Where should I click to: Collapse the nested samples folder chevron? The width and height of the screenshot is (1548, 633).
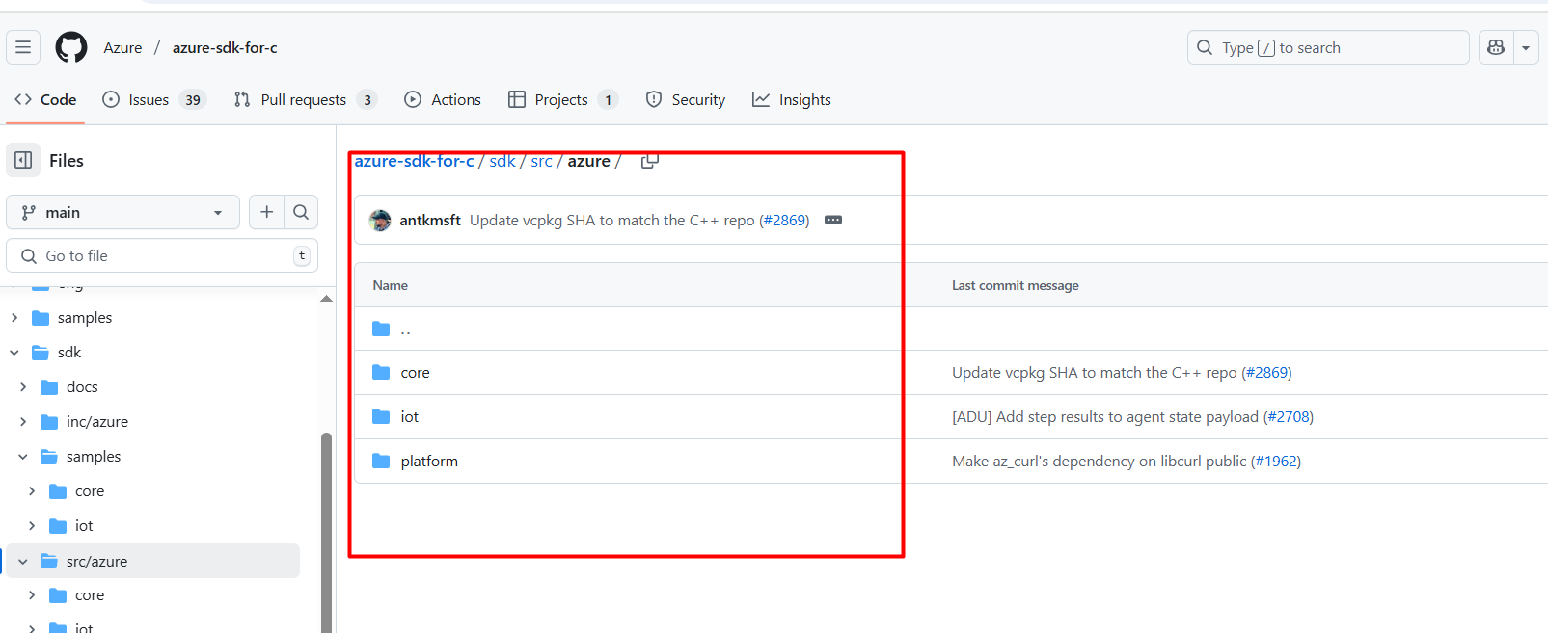23,457
